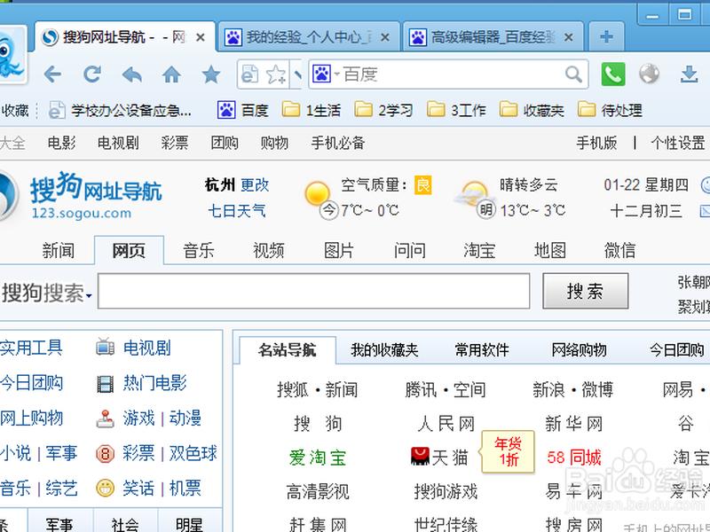
Task: Select the 新闻 search category
Action: click(x=59, y=250)
